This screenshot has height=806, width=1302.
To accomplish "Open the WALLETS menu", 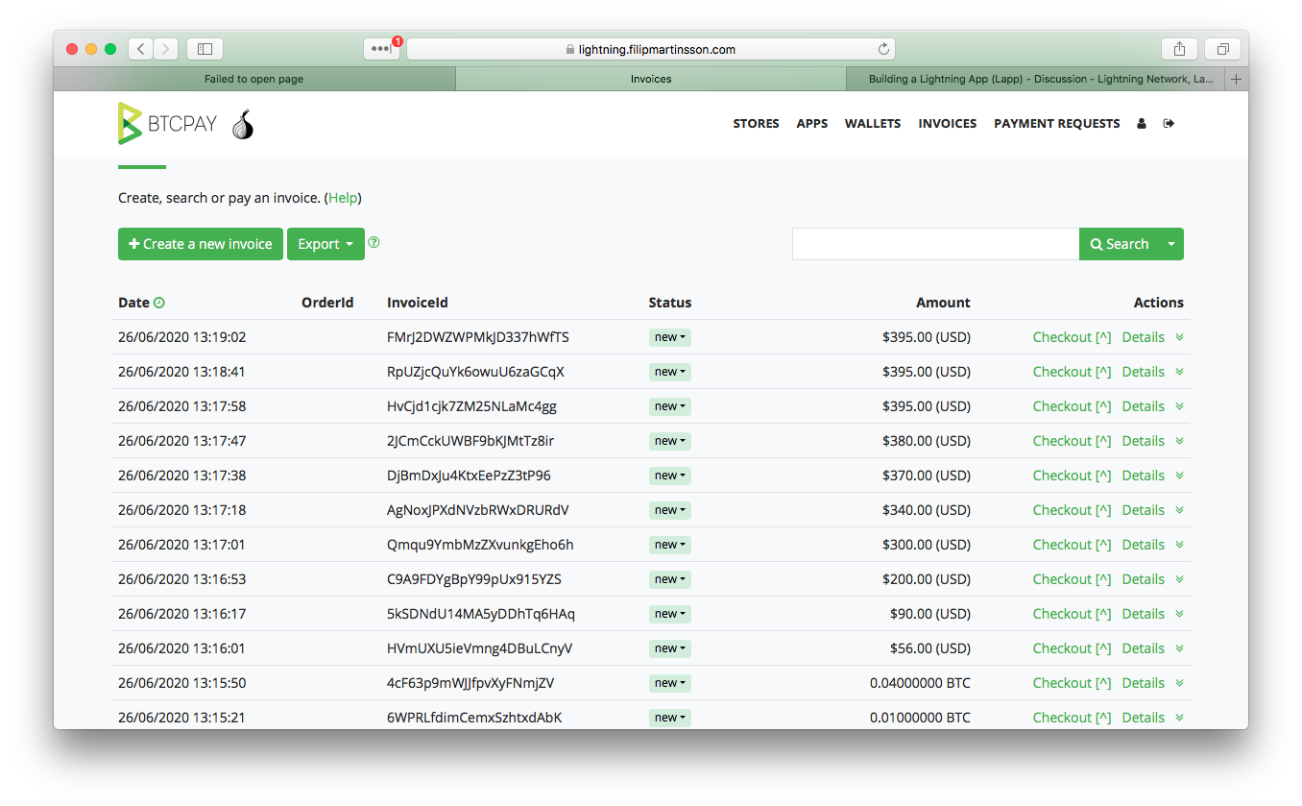I will coord(873,124).
